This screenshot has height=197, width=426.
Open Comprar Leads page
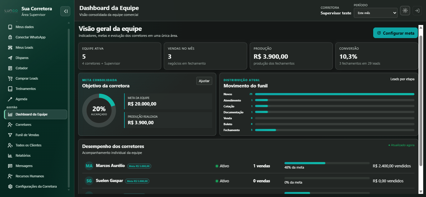(36, 78)
